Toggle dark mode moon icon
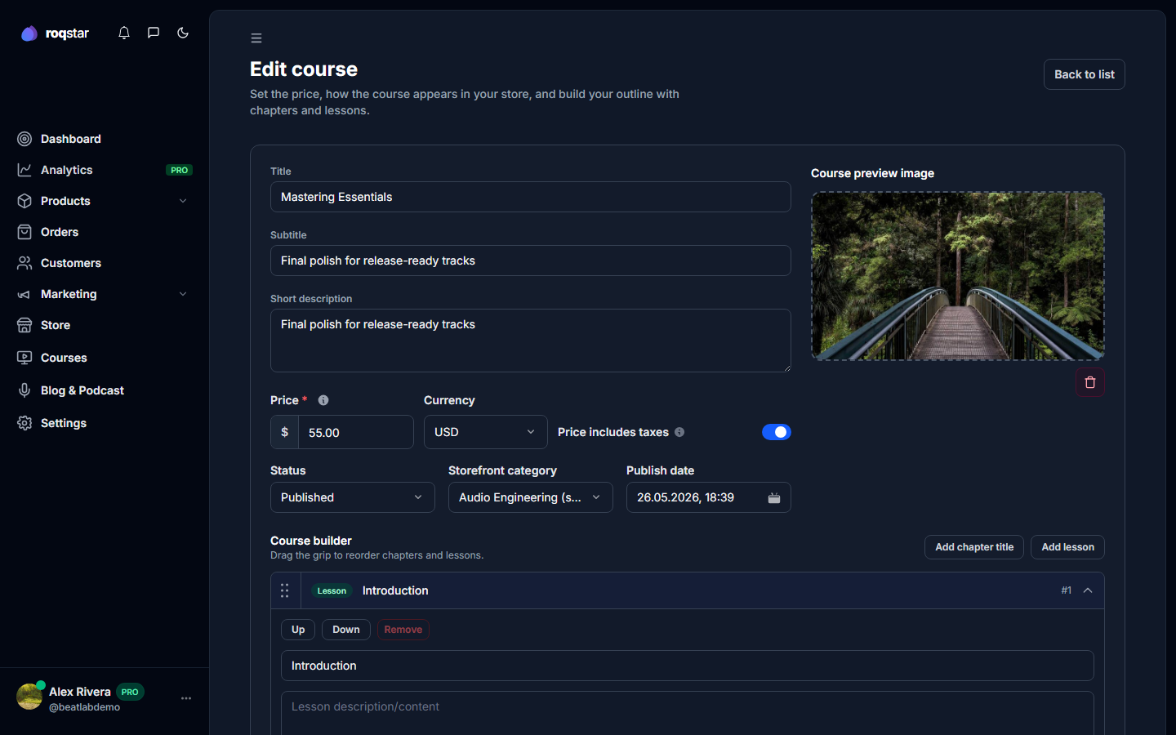 [183, 33]
